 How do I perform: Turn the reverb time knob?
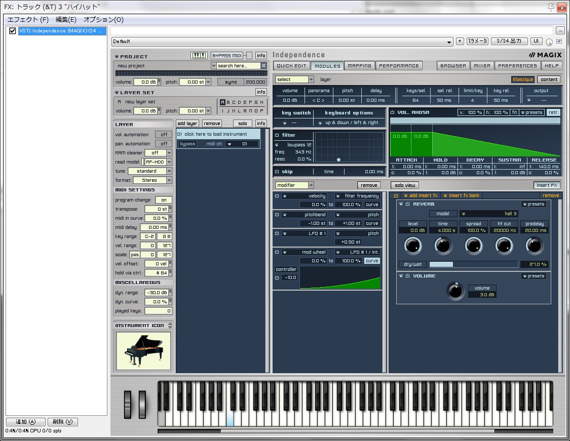coord(443,246)
